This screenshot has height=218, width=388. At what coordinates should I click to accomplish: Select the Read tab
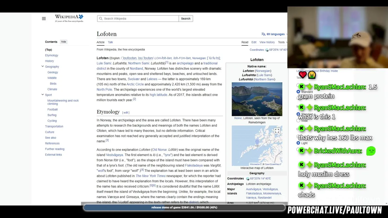point(245,42)
